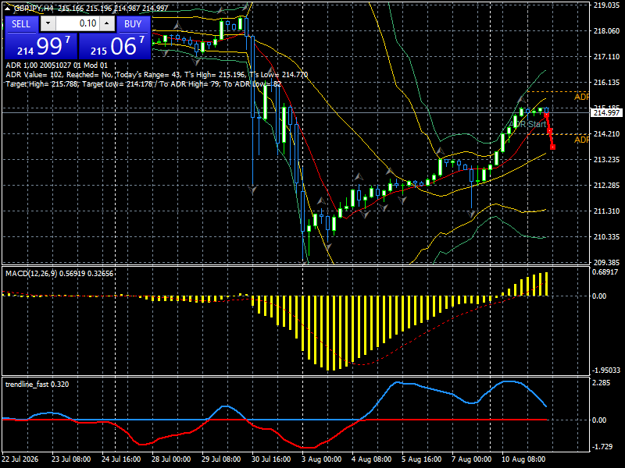Click 218.060 on the price scale

(x=607, y=31)
